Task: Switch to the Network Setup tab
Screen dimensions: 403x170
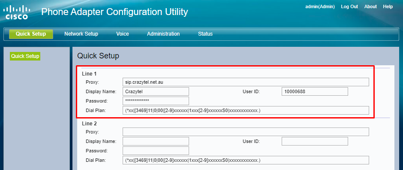Action: (x=81, y=34)
